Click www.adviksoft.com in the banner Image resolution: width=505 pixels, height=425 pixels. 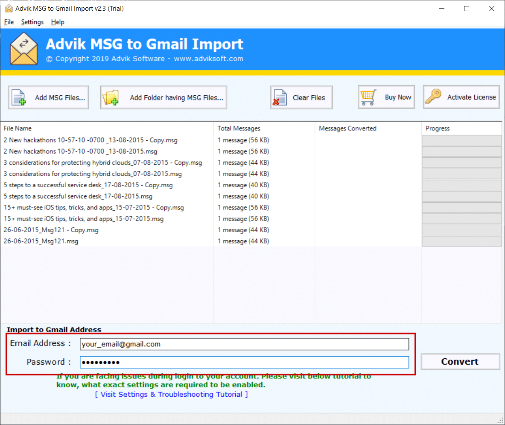(209, 59)
